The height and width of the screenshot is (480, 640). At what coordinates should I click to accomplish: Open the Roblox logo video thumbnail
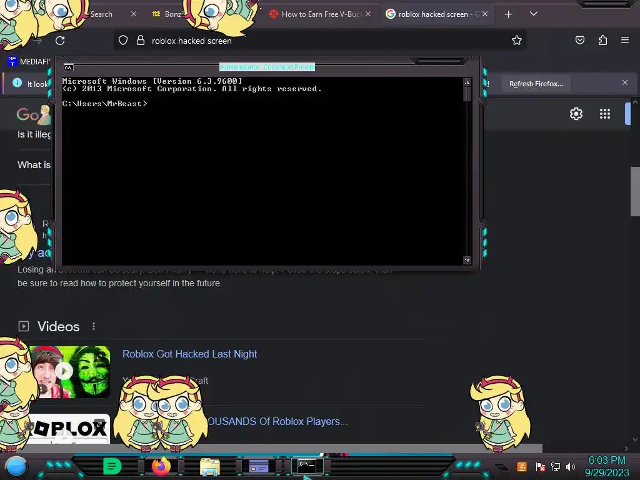click(x=69, y=429)
